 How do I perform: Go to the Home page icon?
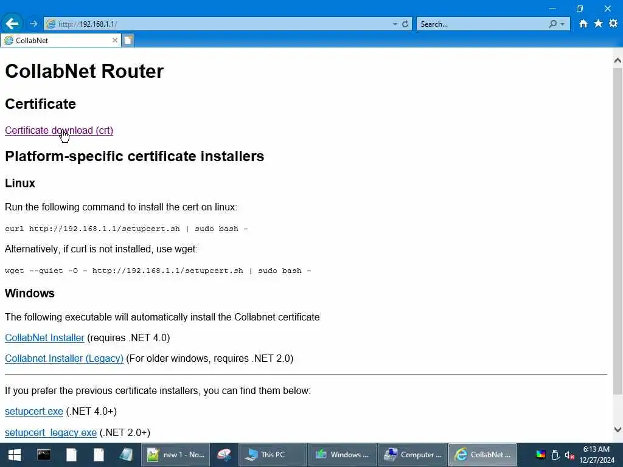[583, 24]
